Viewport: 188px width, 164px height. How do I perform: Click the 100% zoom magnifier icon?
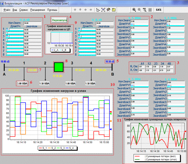pyautogui.click(x=145, y=10)
